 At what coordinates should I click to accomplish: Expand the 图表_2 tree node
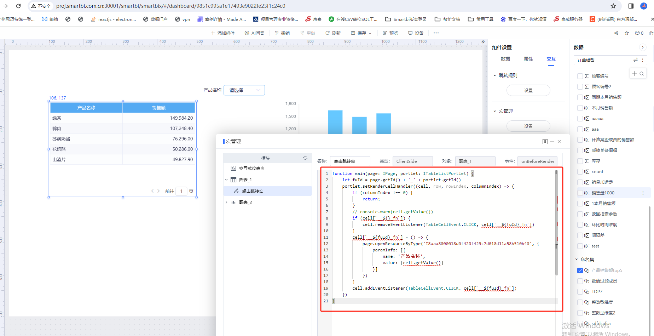click(x=226, y=203)
